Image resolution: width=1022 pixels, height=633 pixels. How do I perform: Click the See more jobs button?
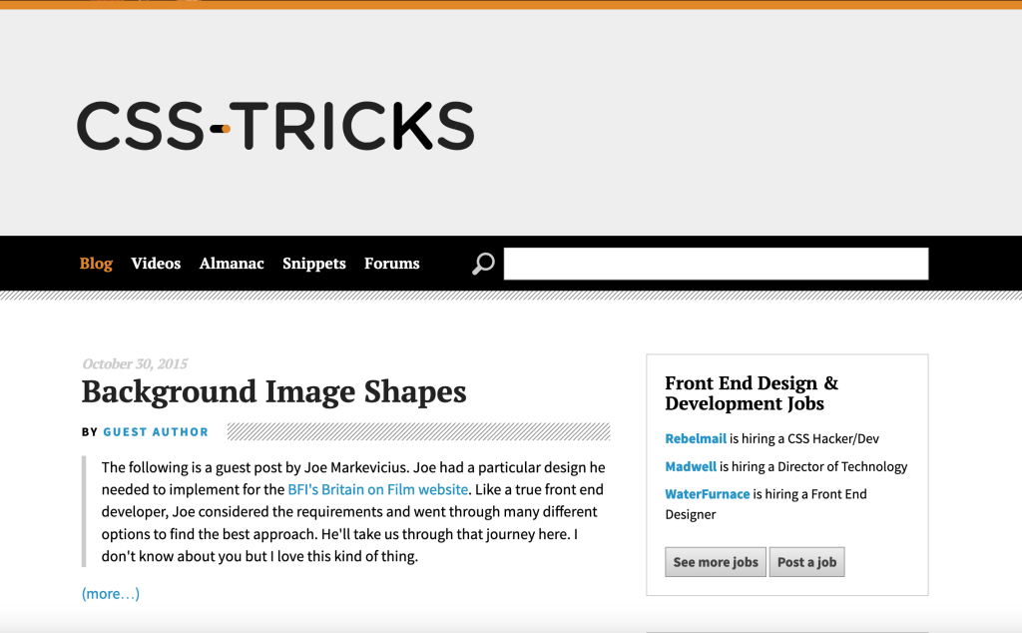tap(715, 562)
